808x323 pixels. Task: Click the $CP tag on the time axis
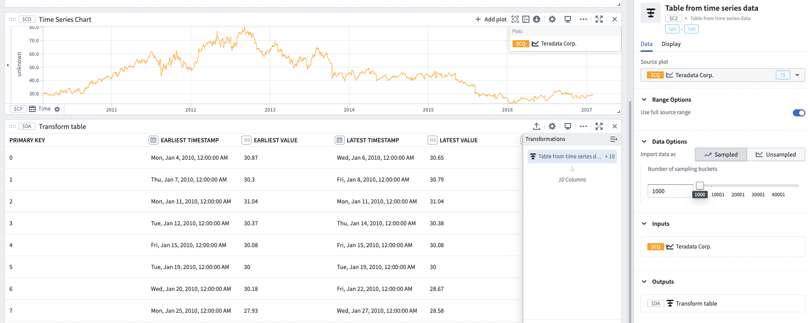pyautogui.click(x=18, y=109)
